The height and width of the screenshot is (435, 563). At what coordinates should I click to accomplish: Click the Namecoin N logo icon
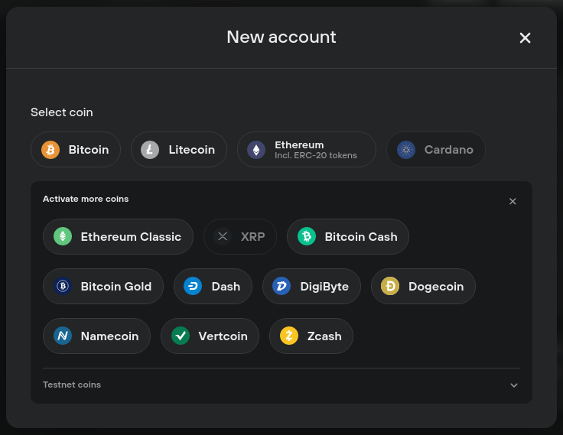click(x=63, y=336)
